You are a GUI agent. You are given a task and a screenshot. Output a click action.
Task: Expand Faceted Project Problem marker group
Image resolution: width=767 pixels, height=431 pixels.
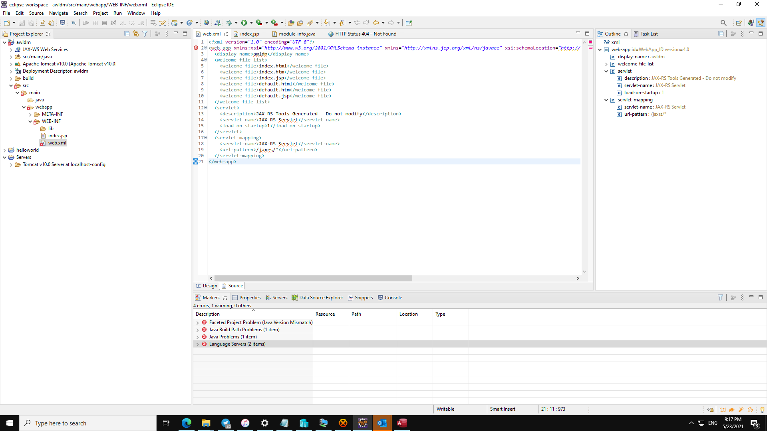click(197, 323)
